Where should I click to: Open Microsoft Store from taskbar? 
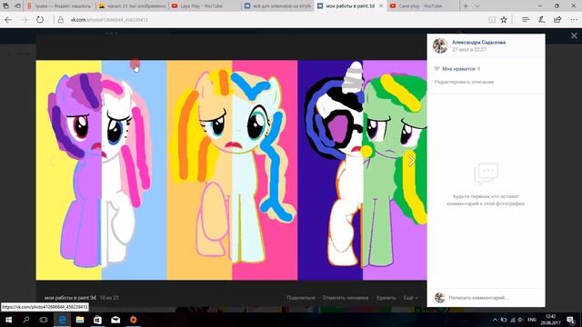coord(97,320)
